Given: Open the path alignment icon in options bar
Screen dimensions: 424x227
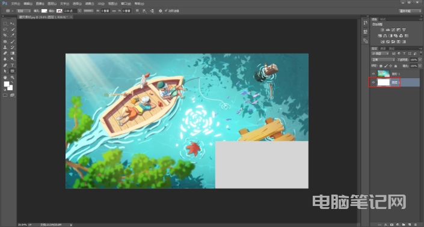Looking at the screenshot, I should pyautogui.click(x=144, y=11).
